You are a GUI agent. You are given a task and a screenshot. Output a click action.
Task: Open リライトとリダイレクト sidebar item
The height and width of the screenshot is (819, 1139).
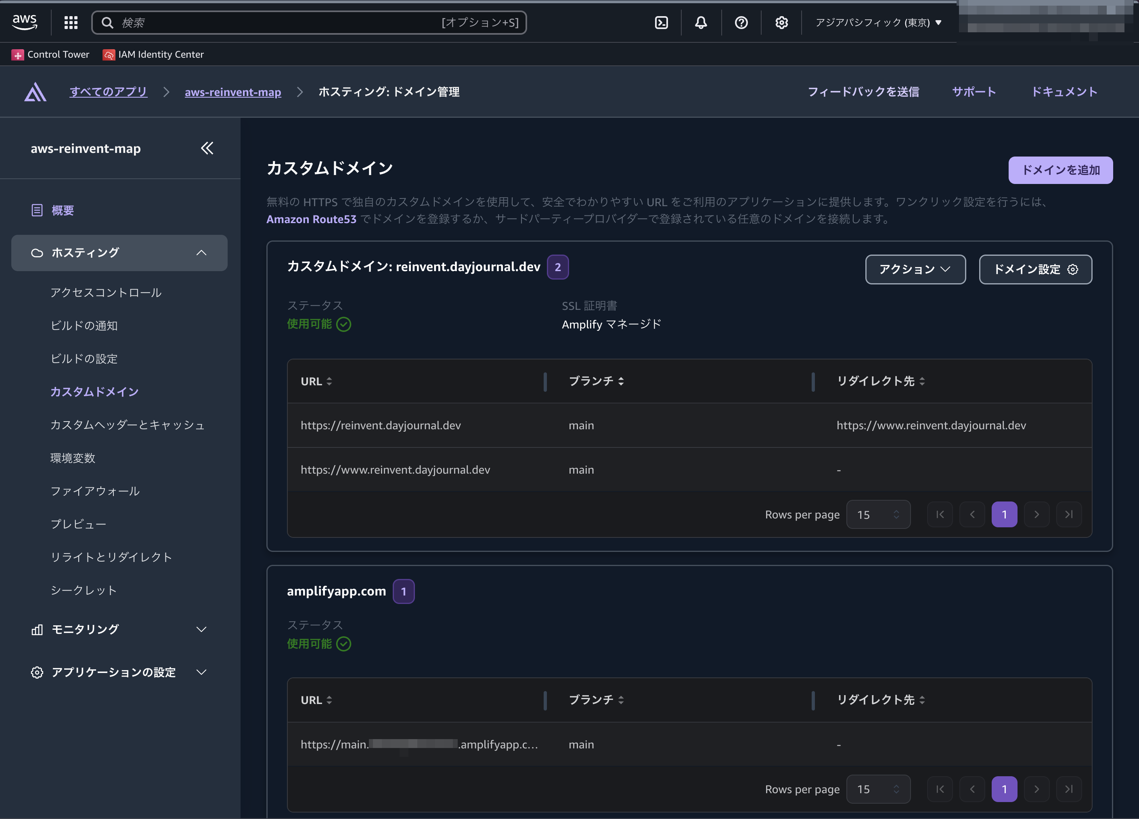(x=111, y=557)
